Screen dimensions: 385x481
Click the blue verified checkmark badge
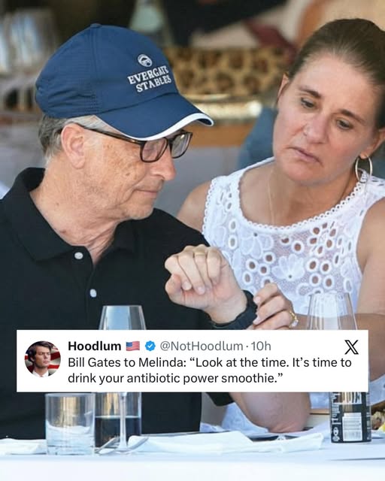(x=150, y=346)
